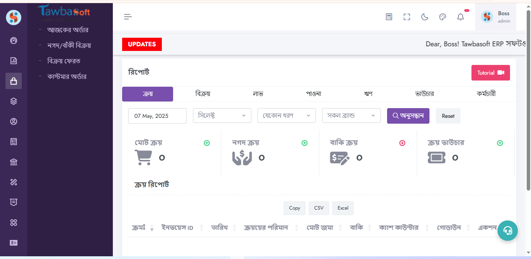This screenshot has width=531, height=259.
Task: Toggle fullscreen mode icon
Action: coord(407,17)
